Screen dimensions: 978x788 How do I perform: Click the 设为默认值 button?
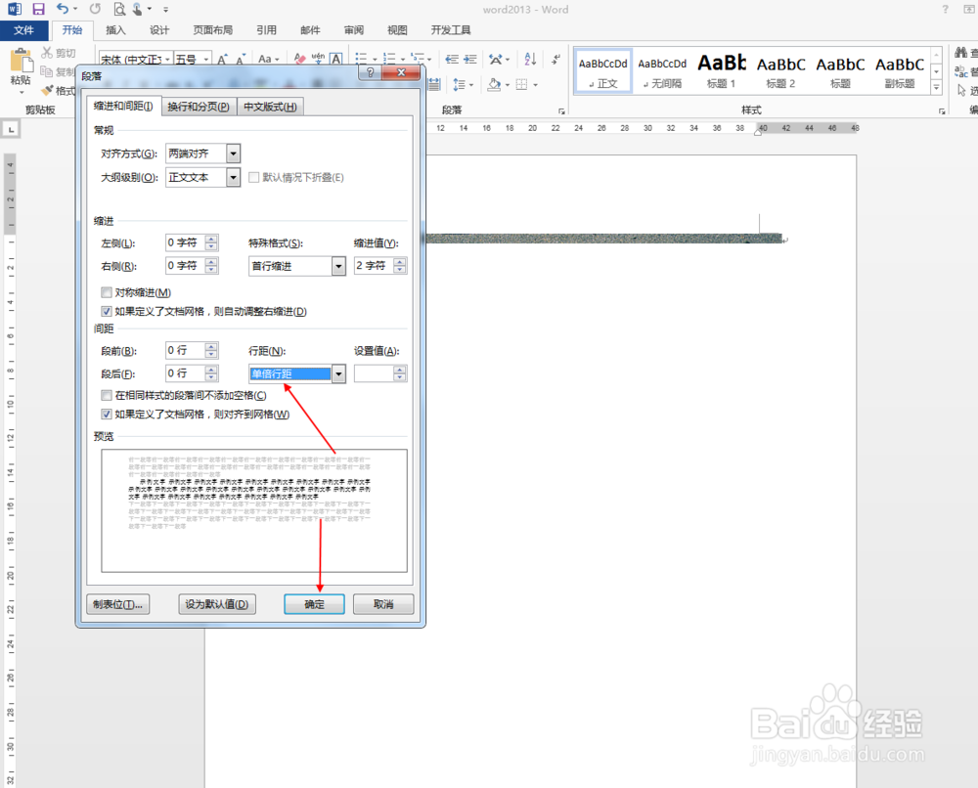pos(217,604)
